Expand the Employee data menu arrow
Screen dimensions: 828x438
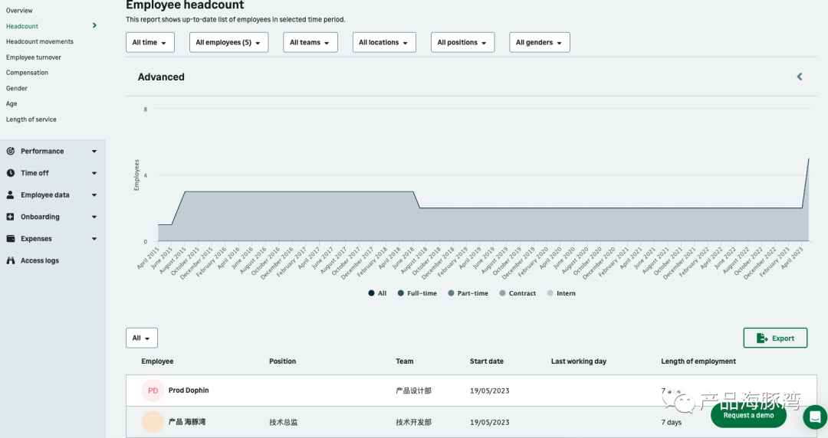(x=94, y=194)
